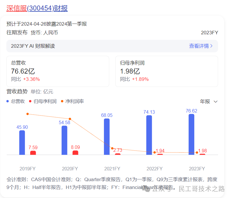Click the 68.05 revenue value label
Screen dimensions: 232x198
click(x=107, y=115)
